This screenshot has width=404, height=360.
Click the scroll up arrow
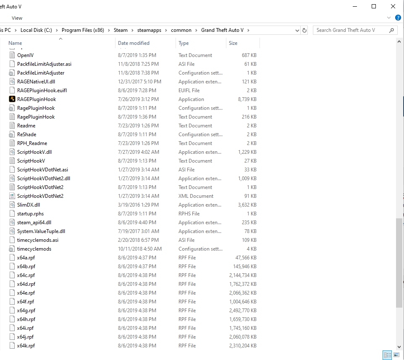399,41
